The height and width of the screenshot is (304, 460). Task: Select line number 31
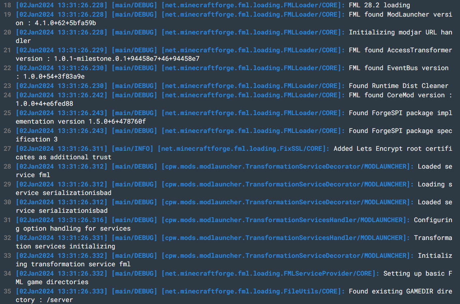click(7, 220)
